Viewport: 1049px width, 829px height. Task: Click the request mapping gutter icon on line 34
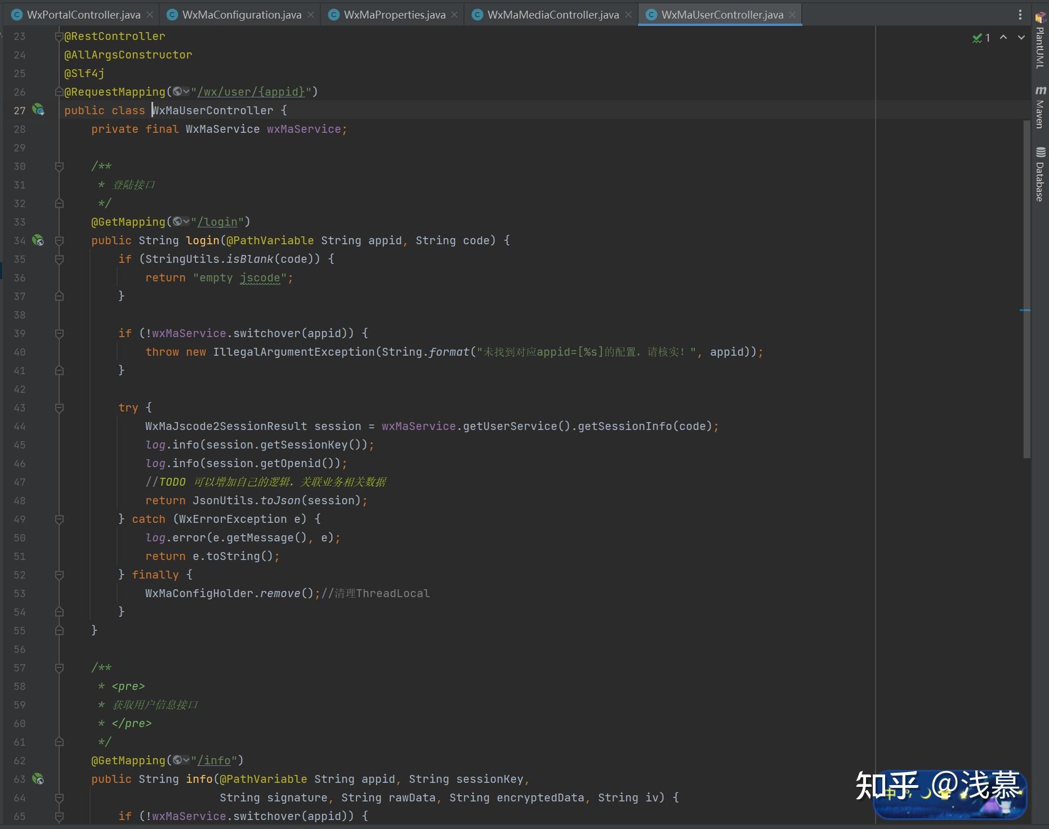pos(38,240)
